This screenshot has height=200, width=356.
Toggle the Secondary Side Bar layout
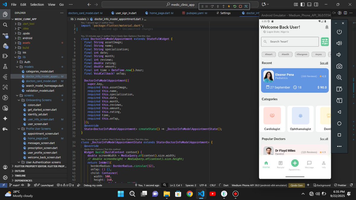tap(315, 4)
